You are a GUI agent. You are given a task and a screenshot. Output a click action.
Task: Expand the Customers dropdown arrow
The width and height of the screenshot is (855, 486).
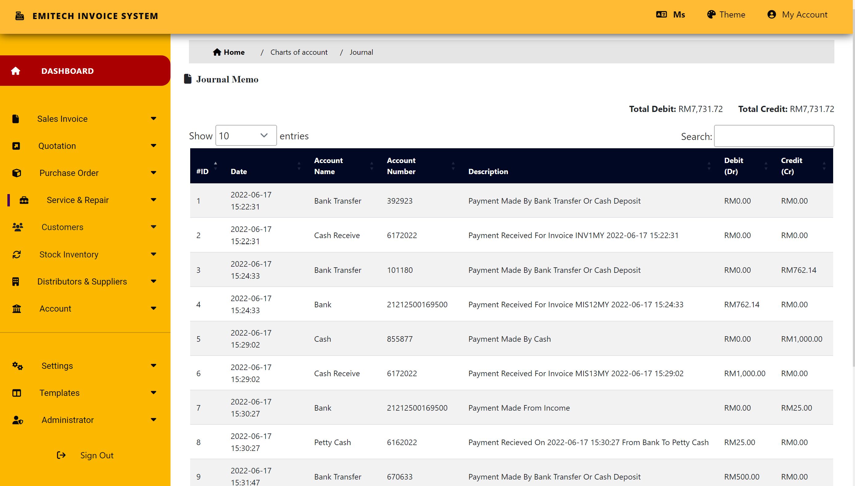pyautogui.click(x=154, y=227)
